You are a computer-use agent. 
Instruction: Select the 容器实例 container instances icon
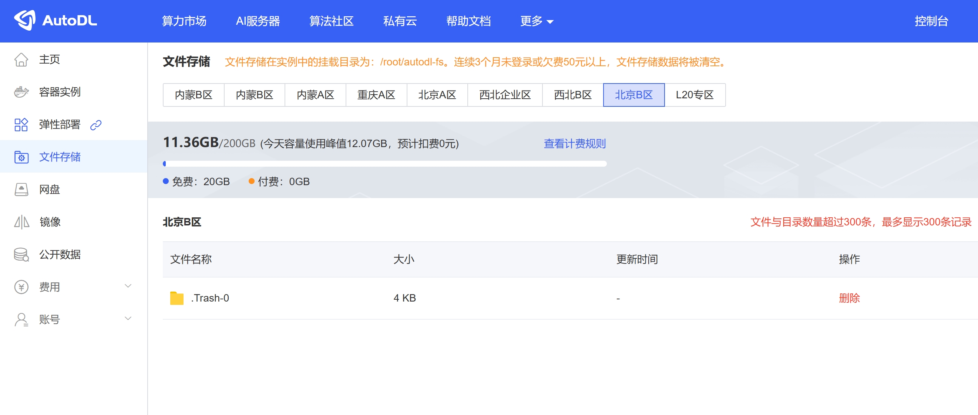tap(21, 91)
